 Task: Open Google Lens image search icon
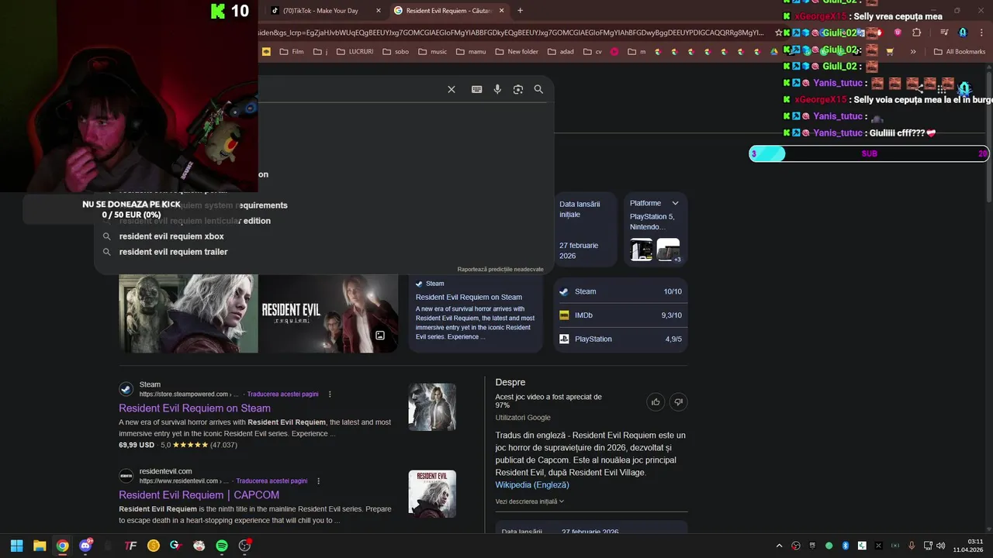(x=518, y=90)
